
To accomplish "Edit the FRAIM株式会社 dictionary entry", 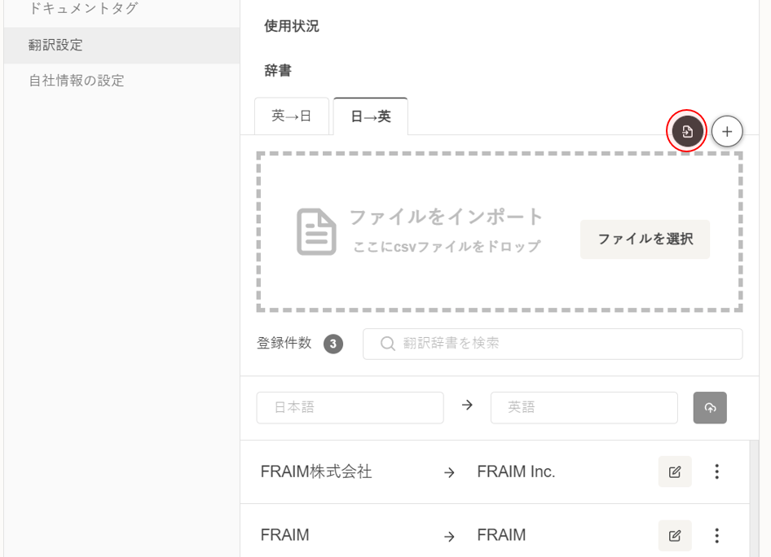I will click(x=675, y=471).
